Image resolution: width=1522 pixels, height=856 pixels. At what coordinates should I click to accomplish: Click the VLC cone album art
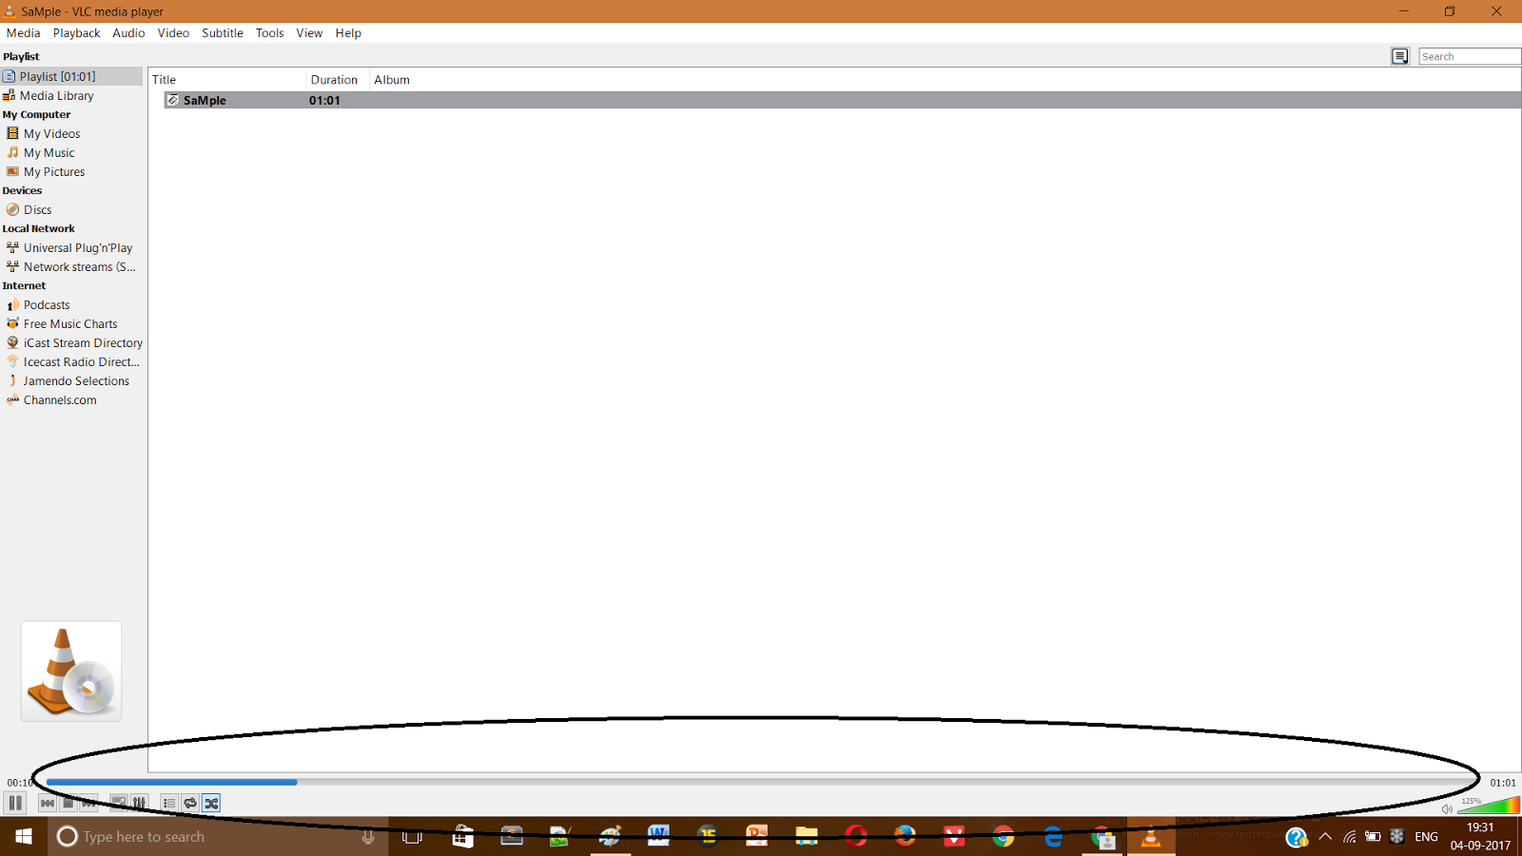(71, 671)
